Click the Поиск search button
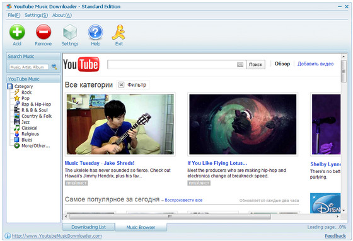Viewport: 353px width, 241px height. (255, 65)
